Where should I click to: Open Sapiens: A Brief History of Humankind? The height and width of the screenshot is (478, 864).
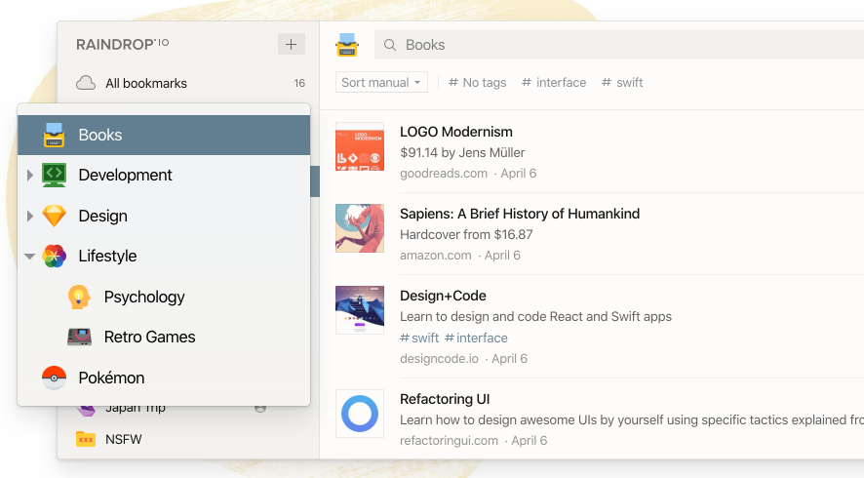point(520,214)
